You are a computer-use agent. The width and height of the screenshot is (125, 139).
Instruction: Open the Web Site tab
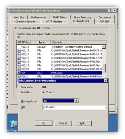click(19, 17)
